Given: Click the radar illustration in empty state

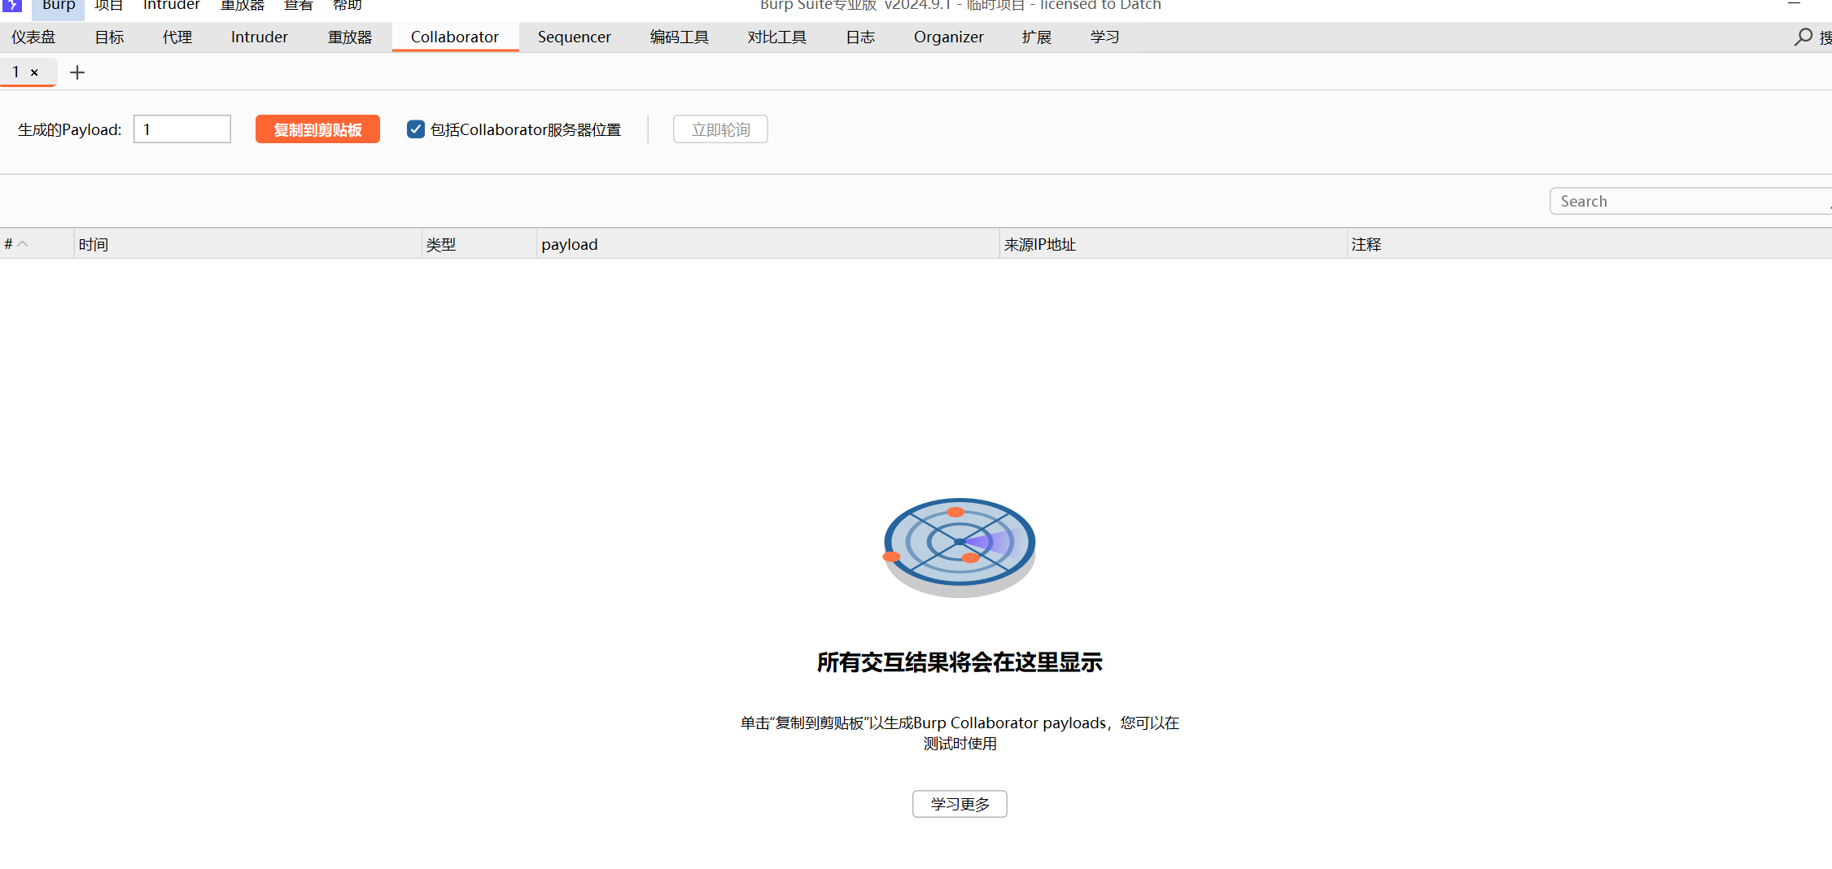Looking at the screenshot, I should coord(960,547).
